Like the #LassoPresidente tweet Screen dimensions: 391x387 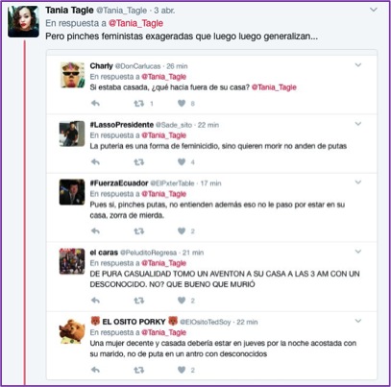[x=182, y=162]
